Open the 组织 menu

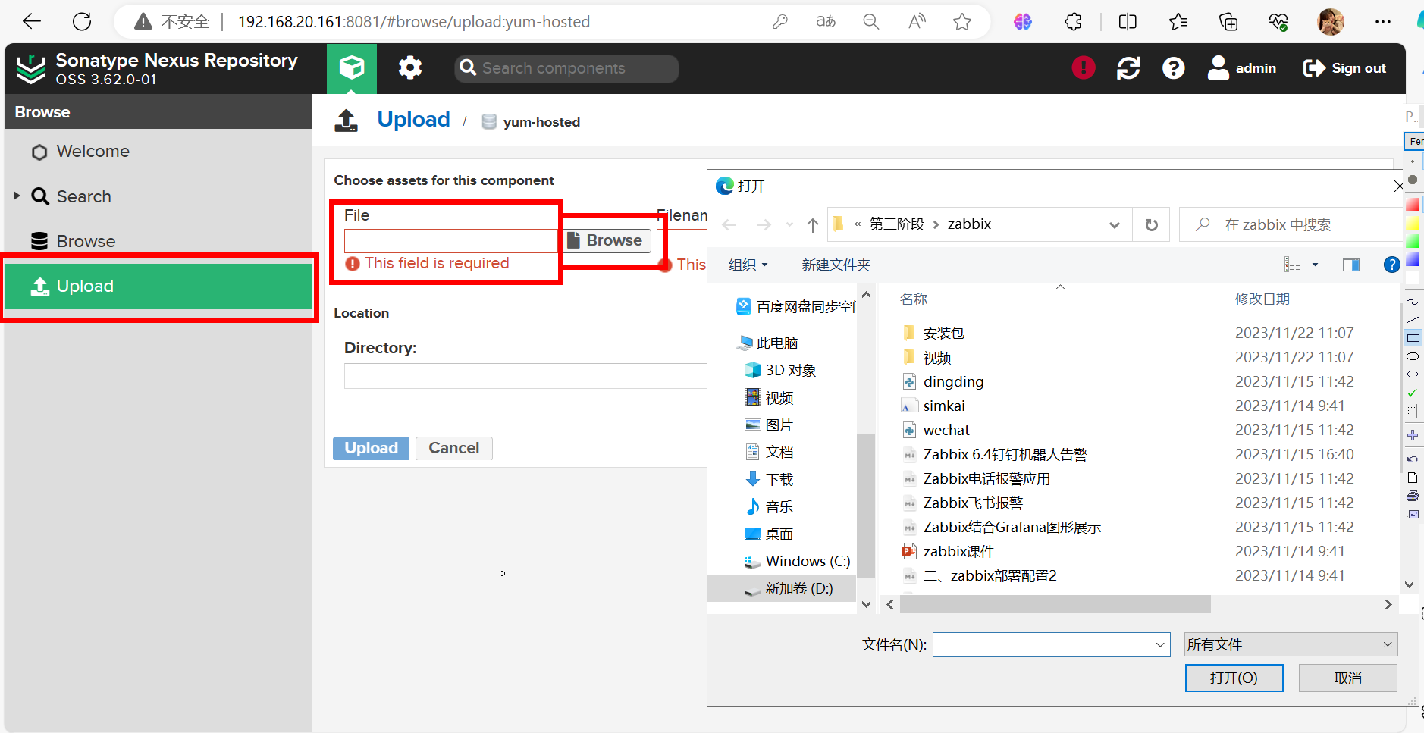[748, 265]
